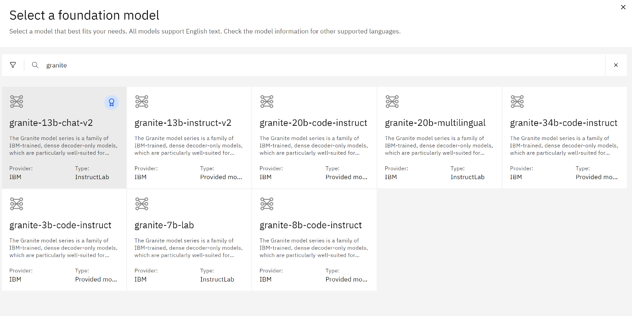Select the granite-13b-instruct-v2 title
The height and width of the screenshot is (316, 632).
click(x=183, y=123)
